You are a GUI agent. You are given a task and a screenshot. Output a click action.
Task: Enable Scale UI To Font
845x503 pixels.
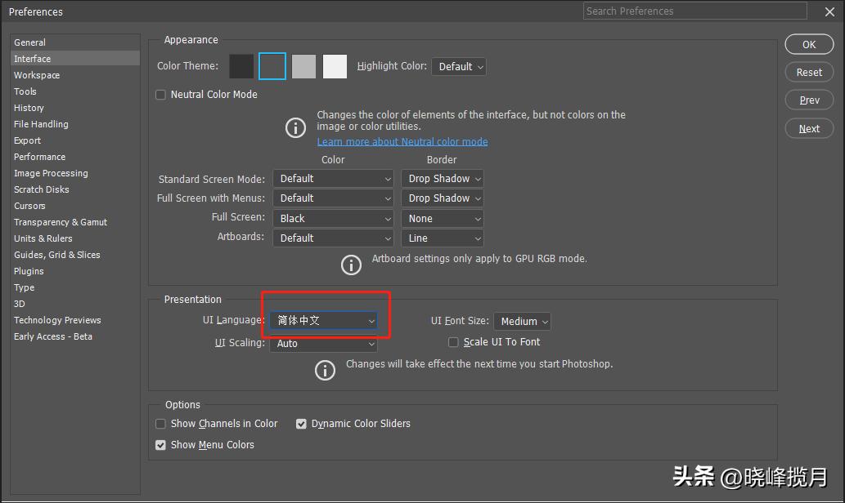pos(453,342)
